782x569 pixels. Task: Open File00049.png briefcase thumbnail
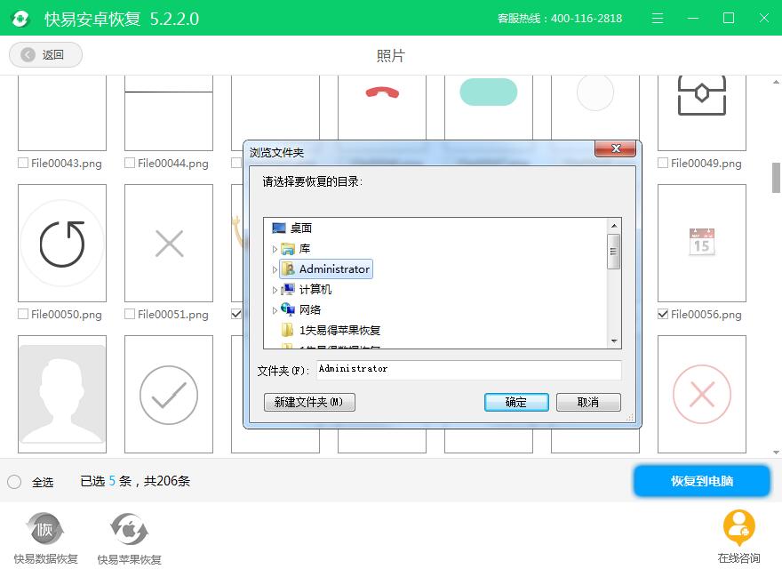[702, 113]
